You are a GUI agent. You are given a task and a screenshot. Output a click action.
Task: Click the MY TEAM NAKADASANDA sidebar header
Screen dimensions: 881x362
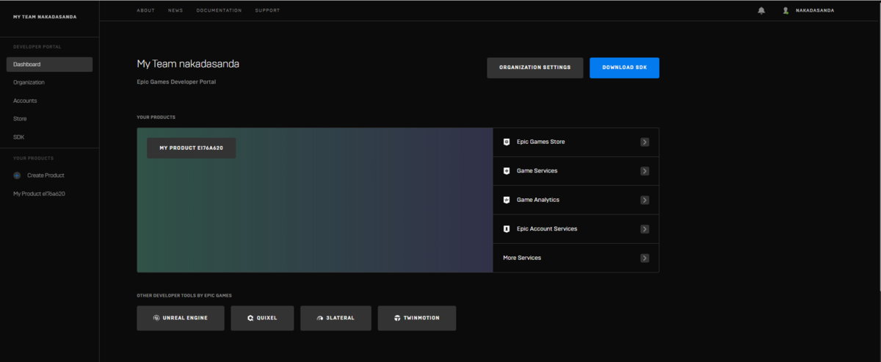tap(45, 16)
